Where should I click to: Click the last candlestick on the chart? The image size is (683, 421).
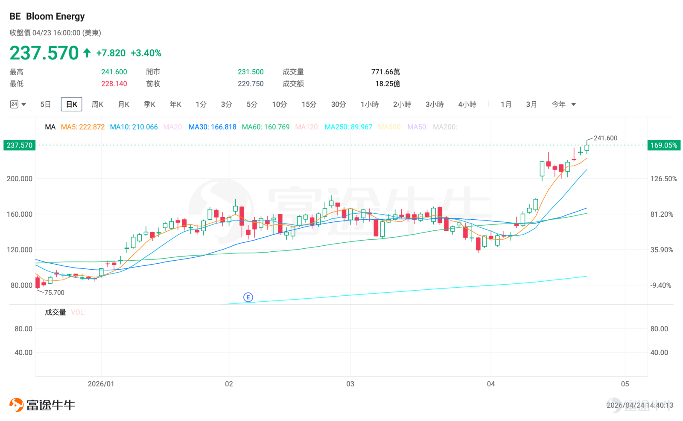pyautogui.click(x=587, y=147)
